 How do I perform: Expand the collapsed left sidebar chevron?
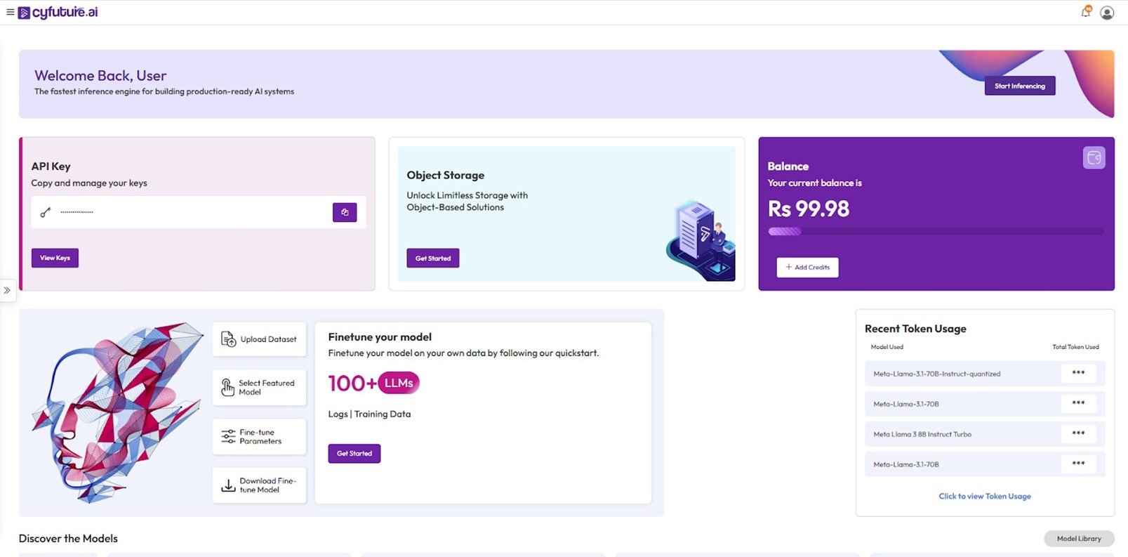pyautogui.click(x=7, y=290)
